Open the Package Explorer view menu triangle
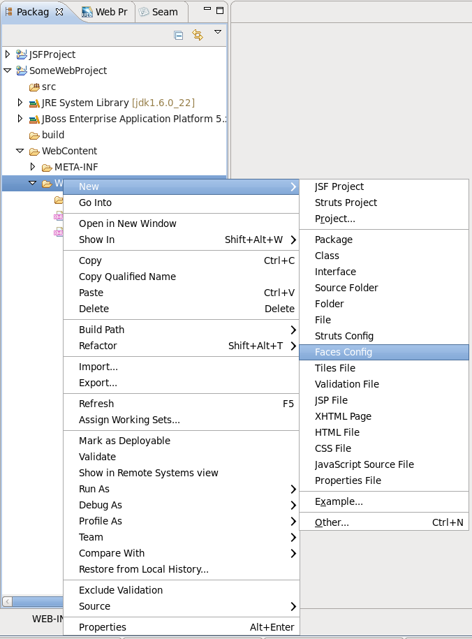 (x=218, y=32)
